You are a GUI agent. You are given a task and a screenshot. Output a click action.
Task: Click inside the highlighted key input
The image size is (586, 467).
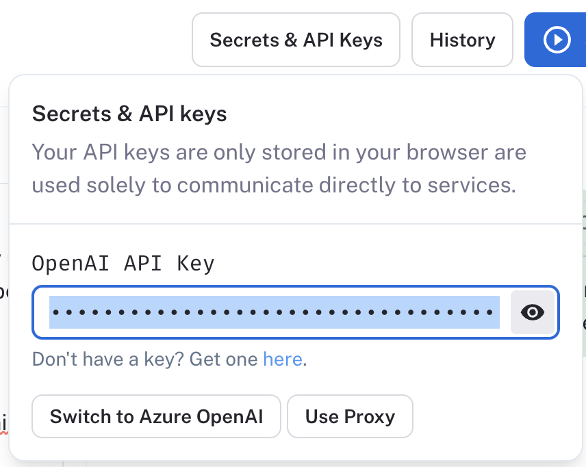click(274, 312)
